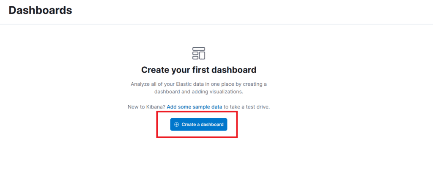
Task: Click the middle-left small panel of dashboard icon
Action: coord(195,54)
